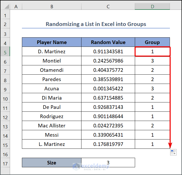
Task: Click the value 0.637154885
Action: 108,98
